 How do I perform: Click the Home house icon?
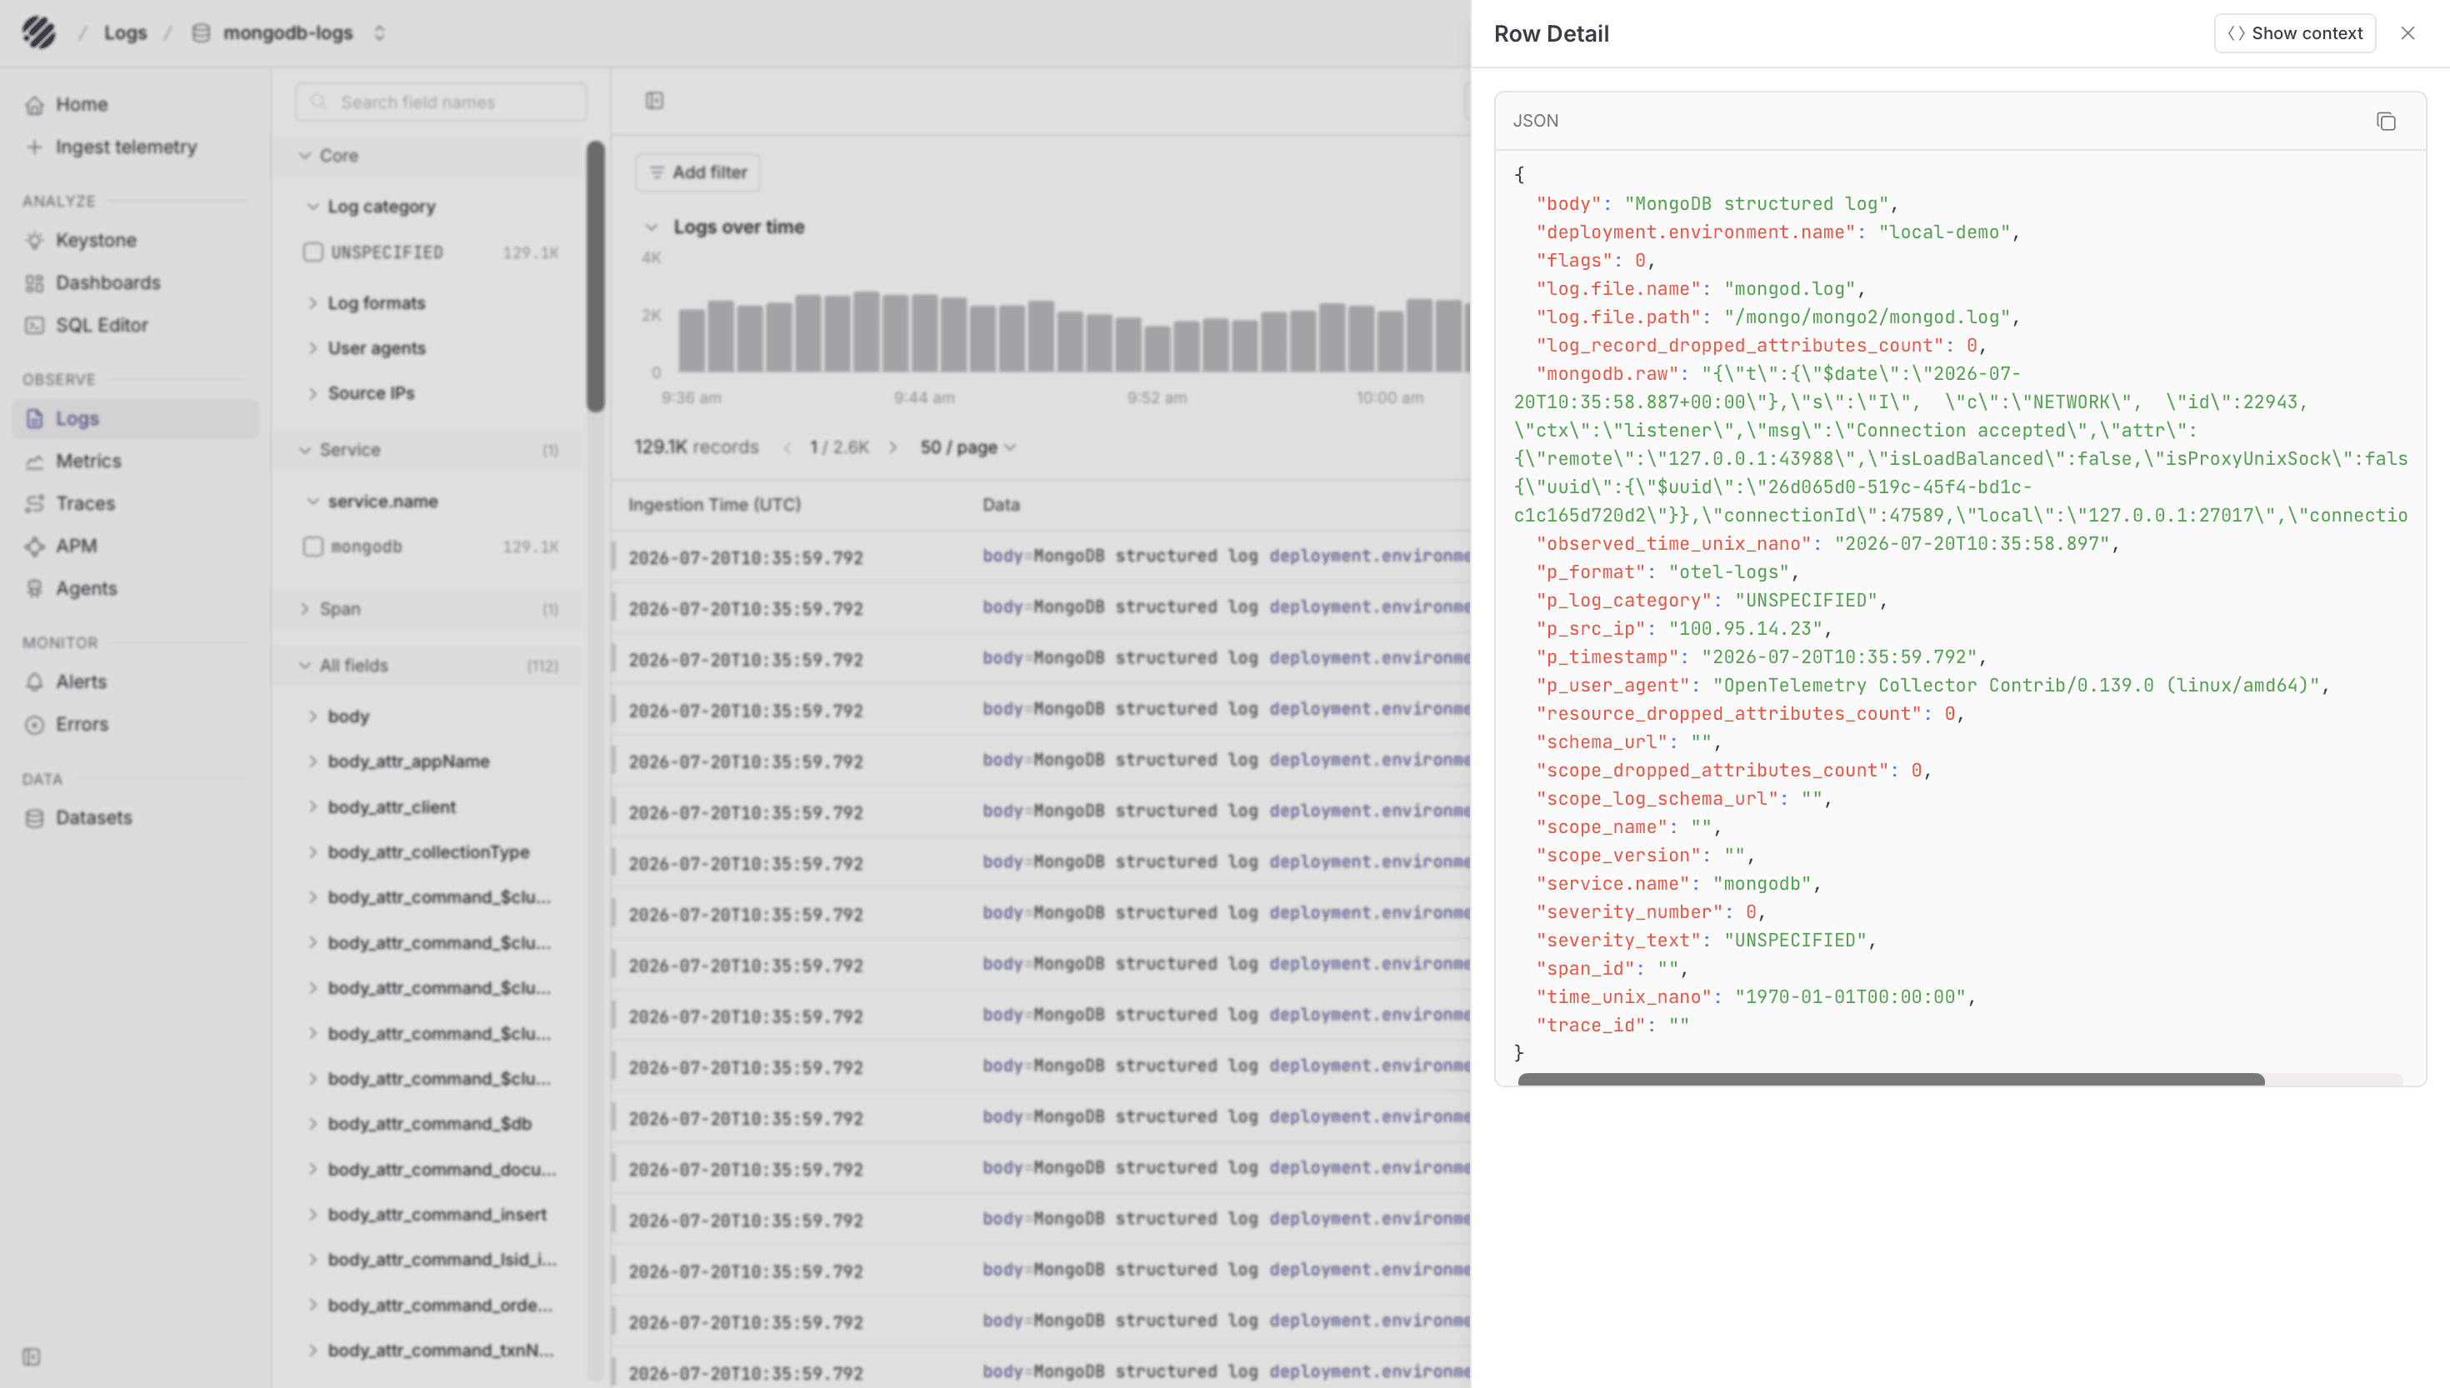click(x=34, y=105)
